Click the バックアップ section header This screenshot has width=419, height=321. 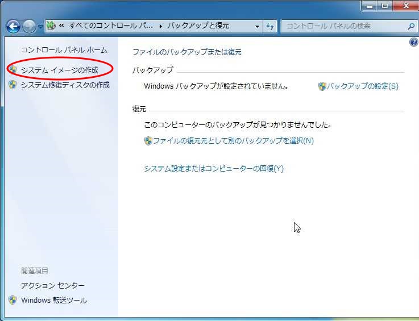pos(153,70)
